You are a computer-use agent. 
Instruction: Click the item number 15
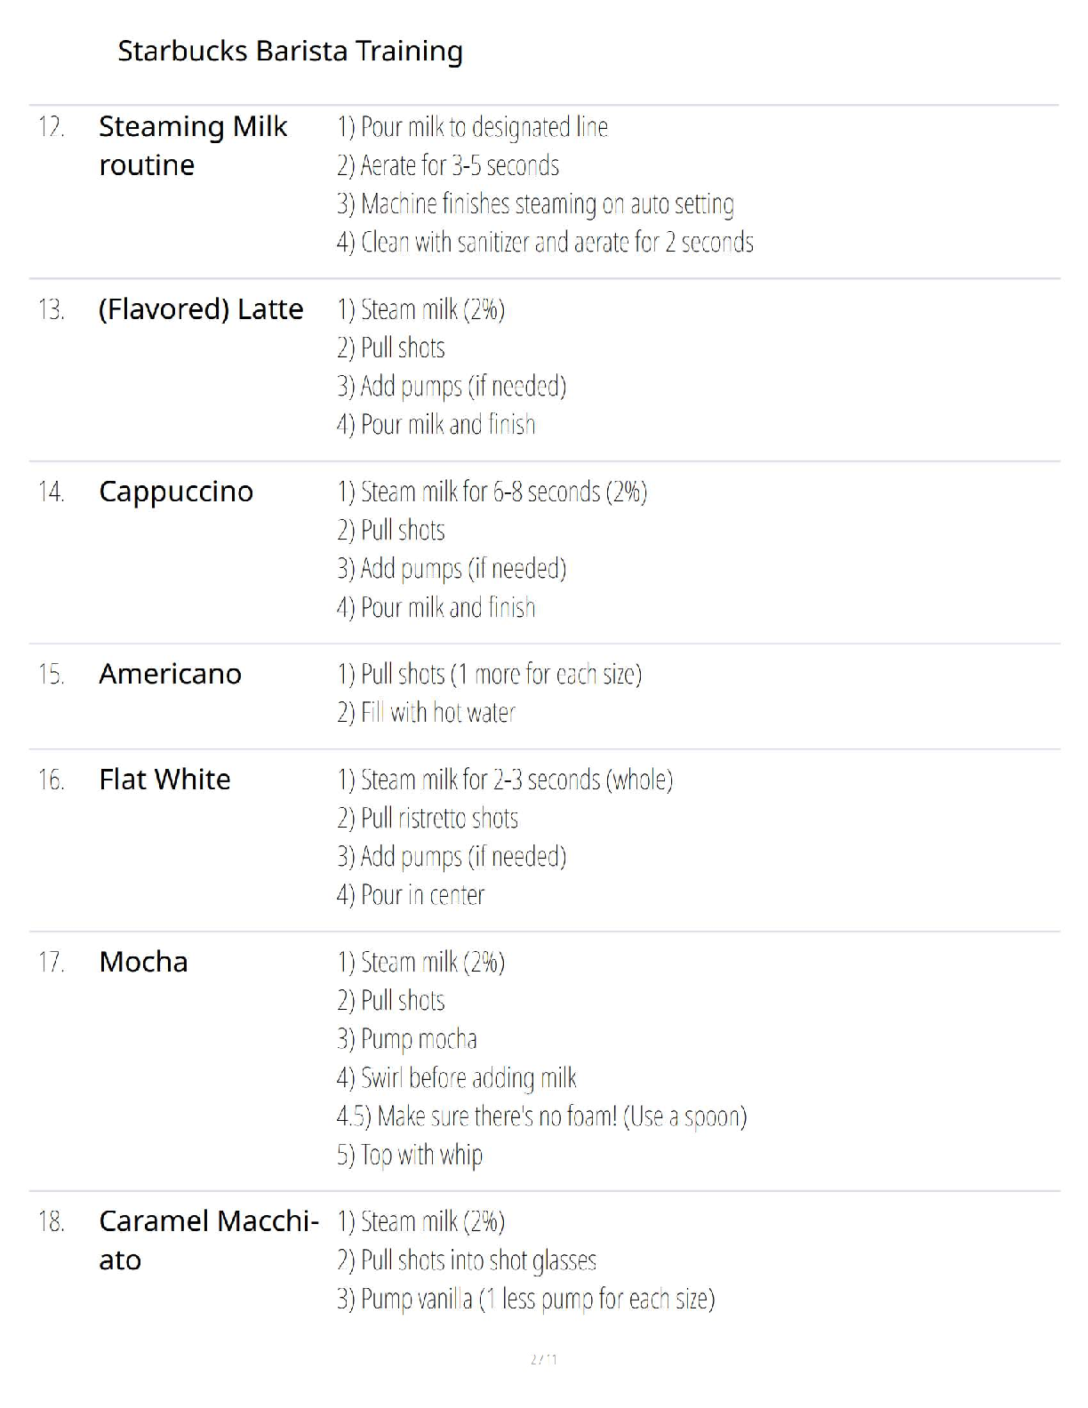[x=52, y=675]
